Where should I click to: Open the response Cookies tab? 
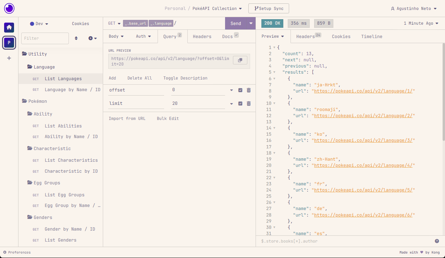click(341, 36)
